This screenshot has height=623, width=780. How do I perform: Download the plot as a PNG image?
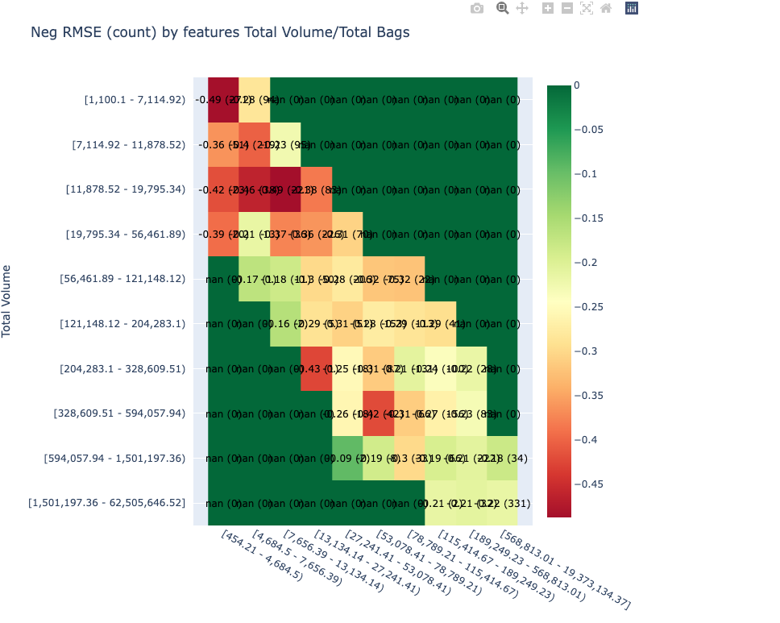476,8
